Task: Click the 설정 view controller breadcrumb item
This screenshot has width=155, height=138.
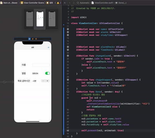Action: coord(49,3)
